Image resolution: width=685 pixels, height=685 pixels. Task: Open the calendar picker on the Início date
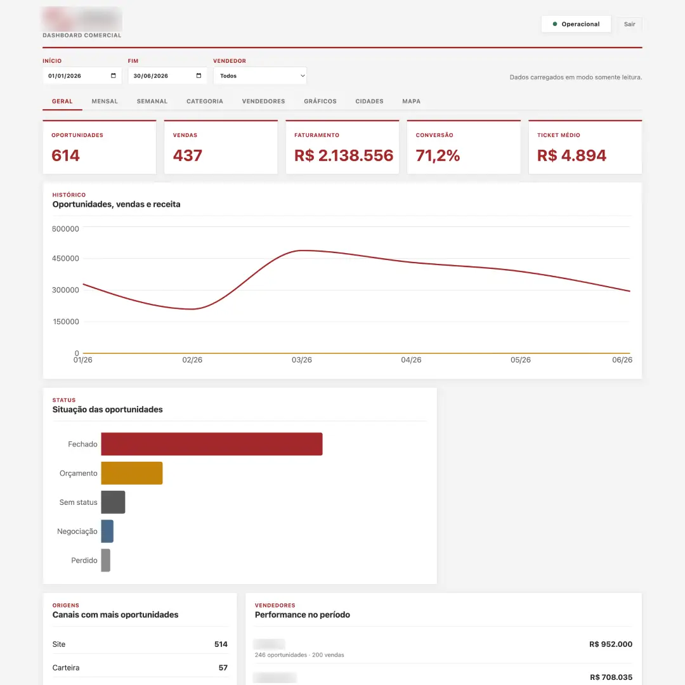[x=113, y=75]
